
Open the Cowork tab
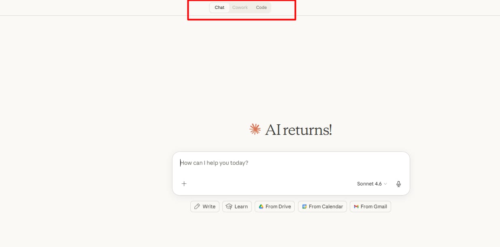[x=240, y=8]
